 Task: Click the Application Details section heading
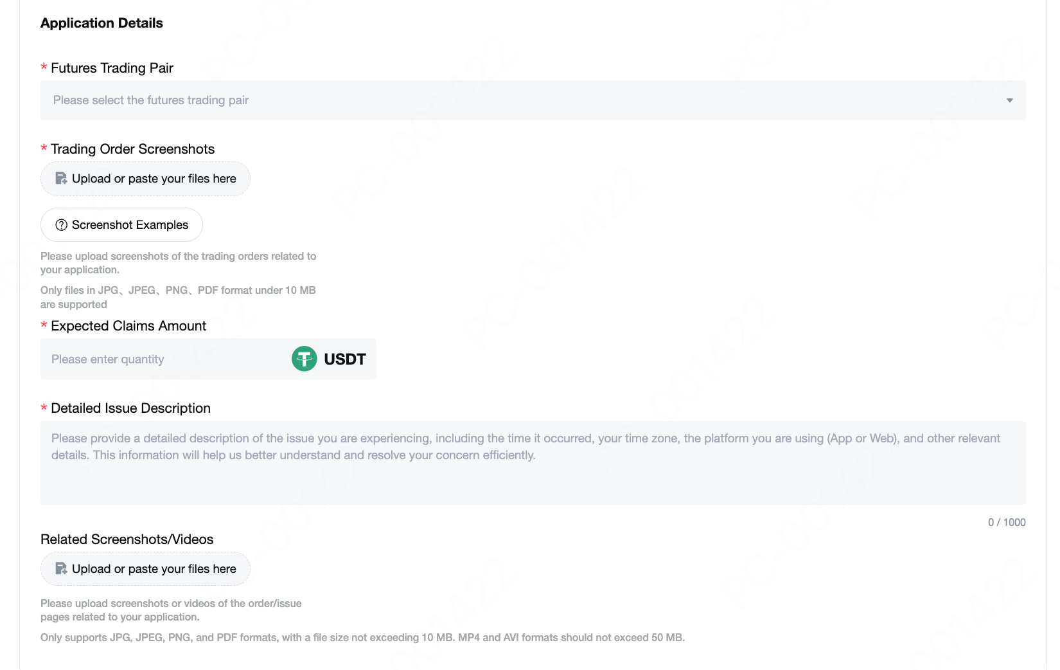pyautogui.click(x=102, y=23)
